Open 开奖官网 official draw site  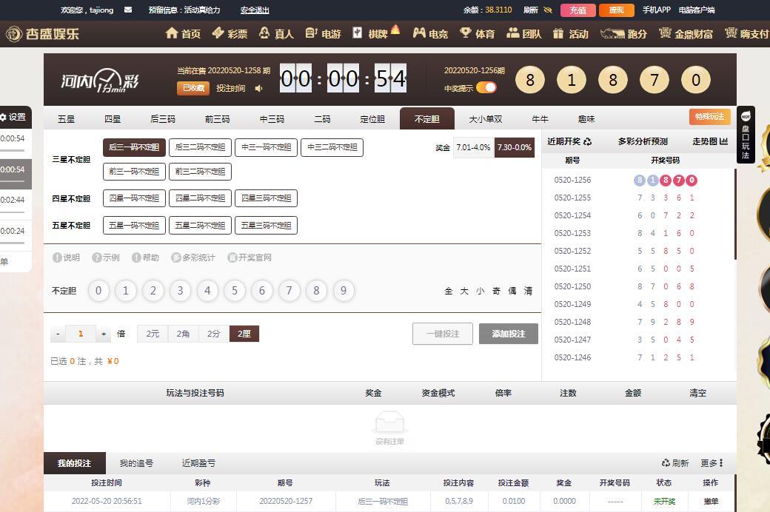250,257
